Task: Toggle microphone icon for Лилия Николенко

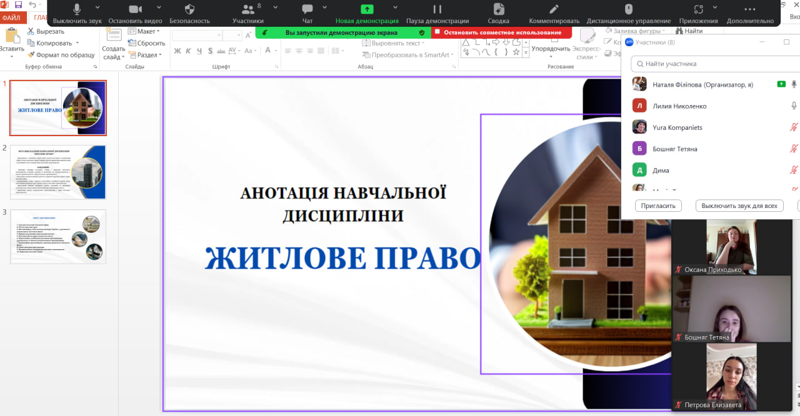Action: pyautogui.click(x=794, y=106)
